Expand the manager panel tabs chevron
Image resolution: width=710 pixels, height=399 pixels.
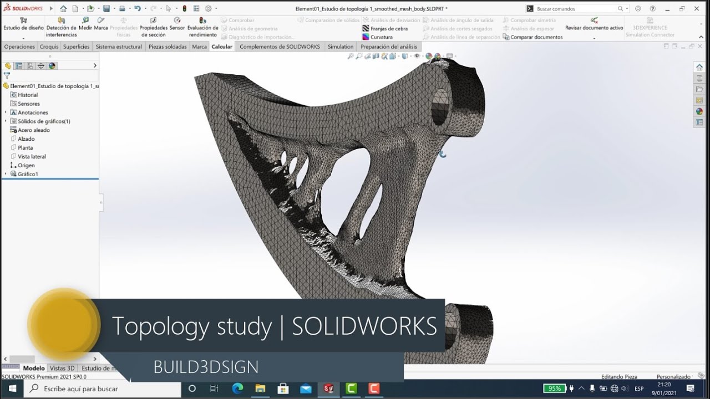click(x=95, y=65)
